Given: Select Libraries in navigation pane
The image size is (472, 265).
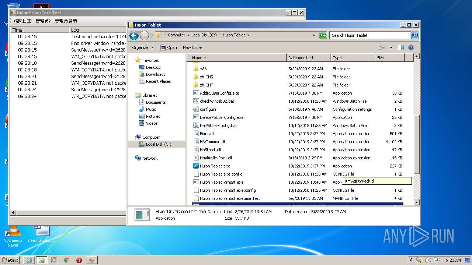Looking at the screenshot, I should coord(150,95).
